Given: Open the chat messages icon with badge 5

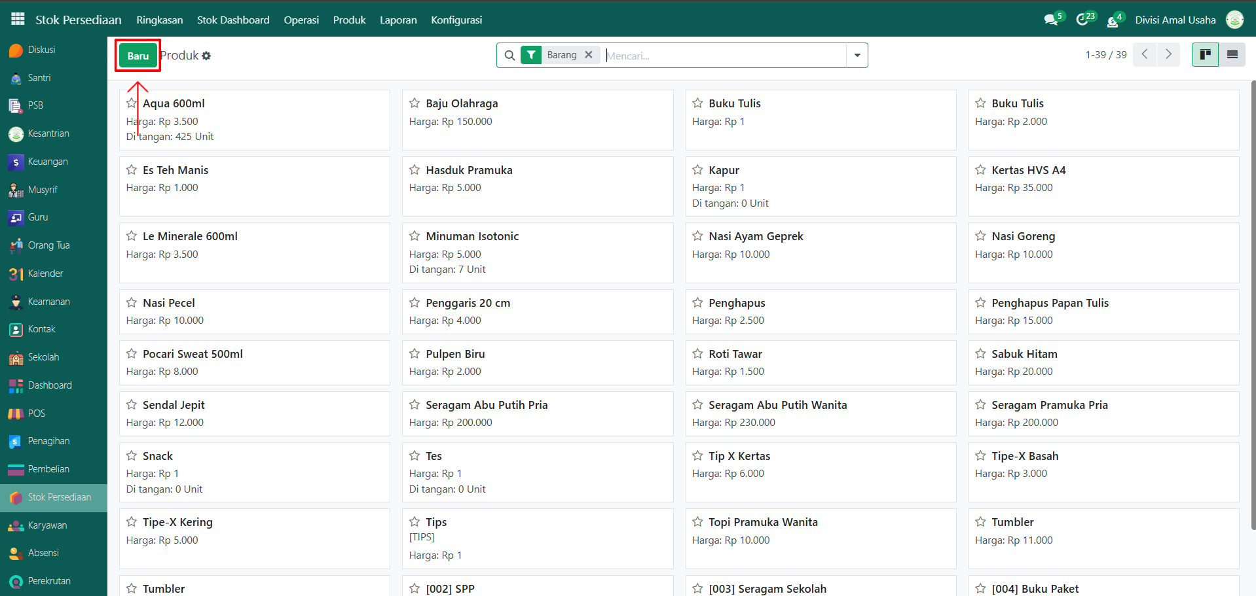Looking at the screenshot, I should click(x=1051, y=20).
